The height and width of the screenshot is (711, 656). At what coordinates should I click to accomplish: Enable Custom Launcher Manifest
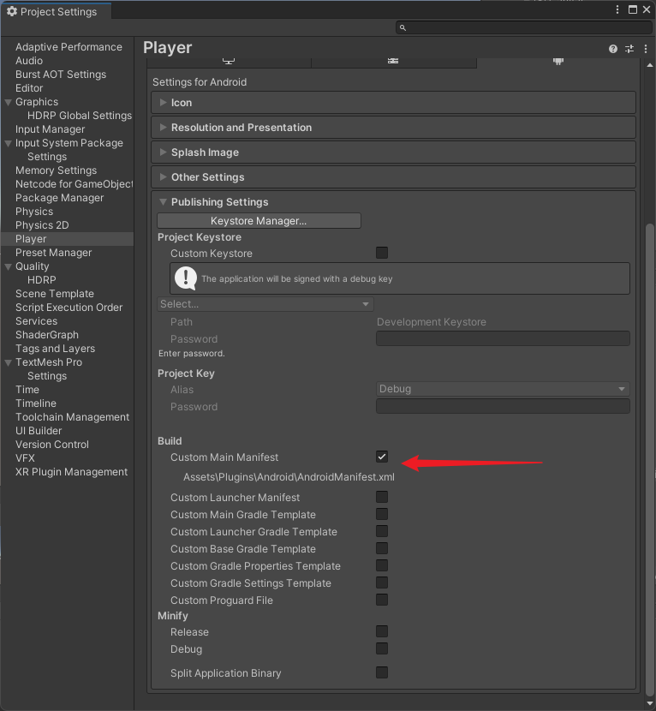point(382,497)
